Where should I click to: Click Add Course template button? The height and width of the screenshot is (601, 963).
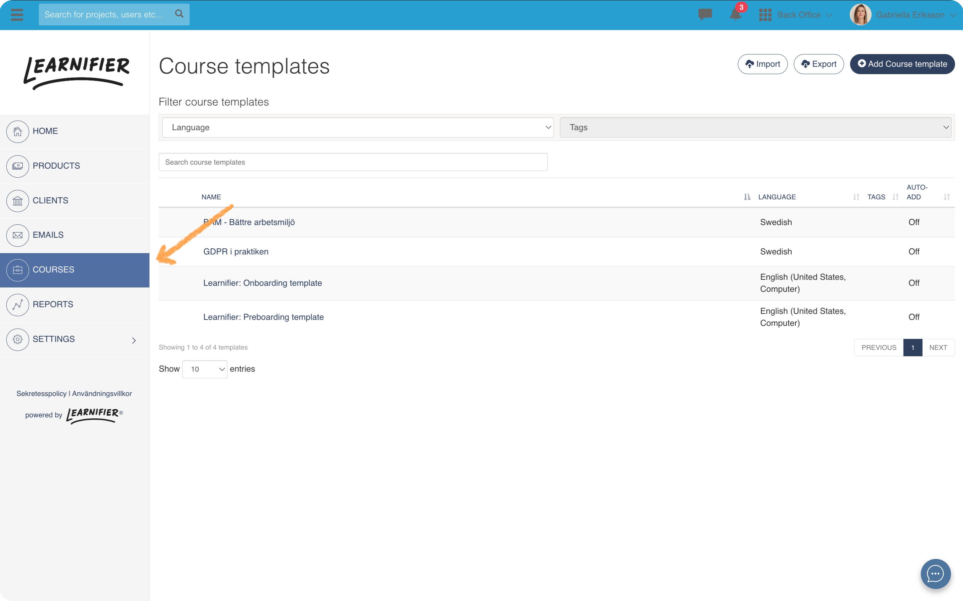[x=902, y=64]
